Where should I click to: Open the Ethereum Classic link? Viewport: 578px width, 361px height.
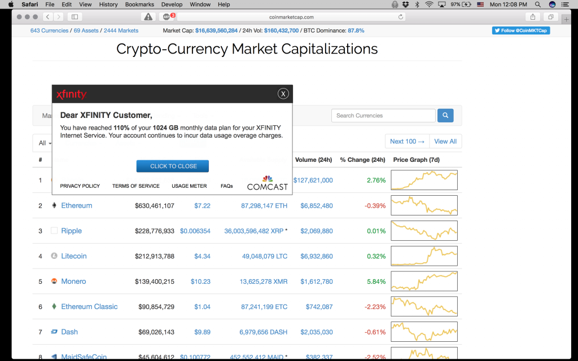pyautogui.click(x=89, y=306)
